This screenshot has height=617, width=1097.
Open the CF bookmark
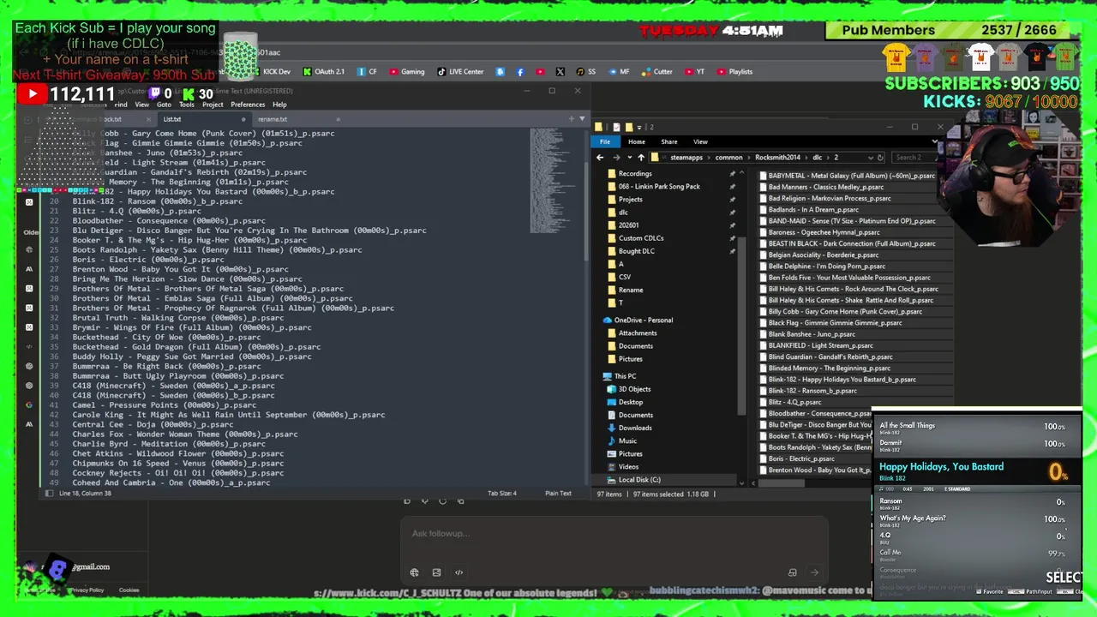367,72
